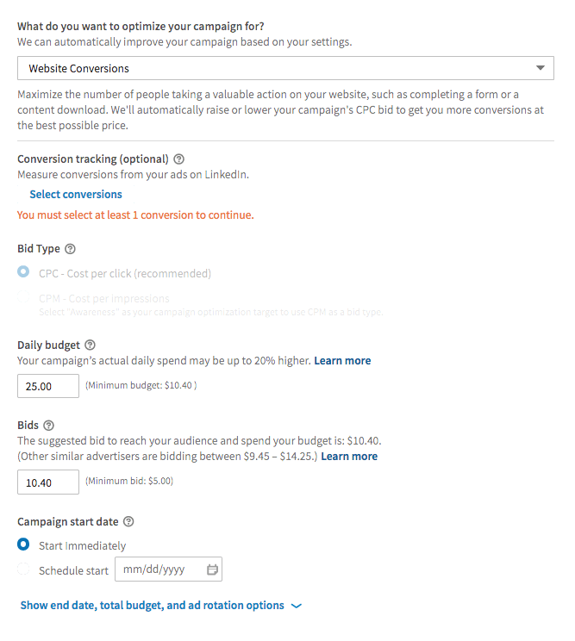Click the bid amount 10.40 field
The width and height of the screenshot is (575, 641).
[x=48, y=482]
